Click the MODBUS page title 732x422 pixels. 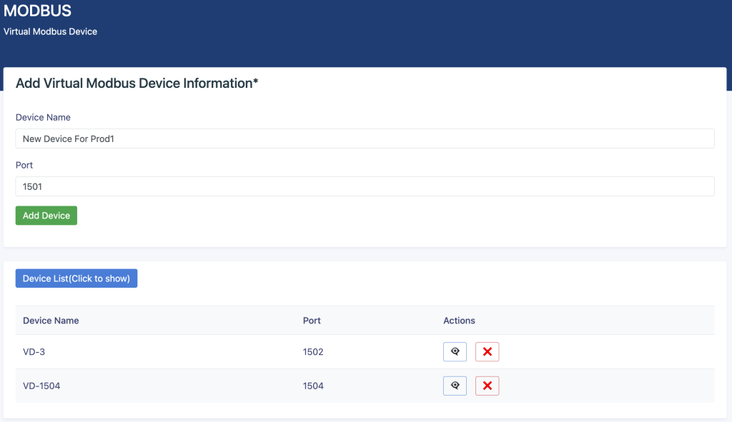coord(37,10)
